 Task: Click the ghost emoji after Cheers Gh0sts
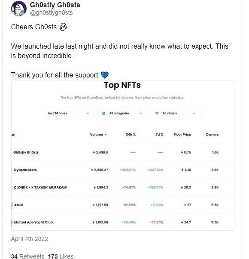click(64, 27)
